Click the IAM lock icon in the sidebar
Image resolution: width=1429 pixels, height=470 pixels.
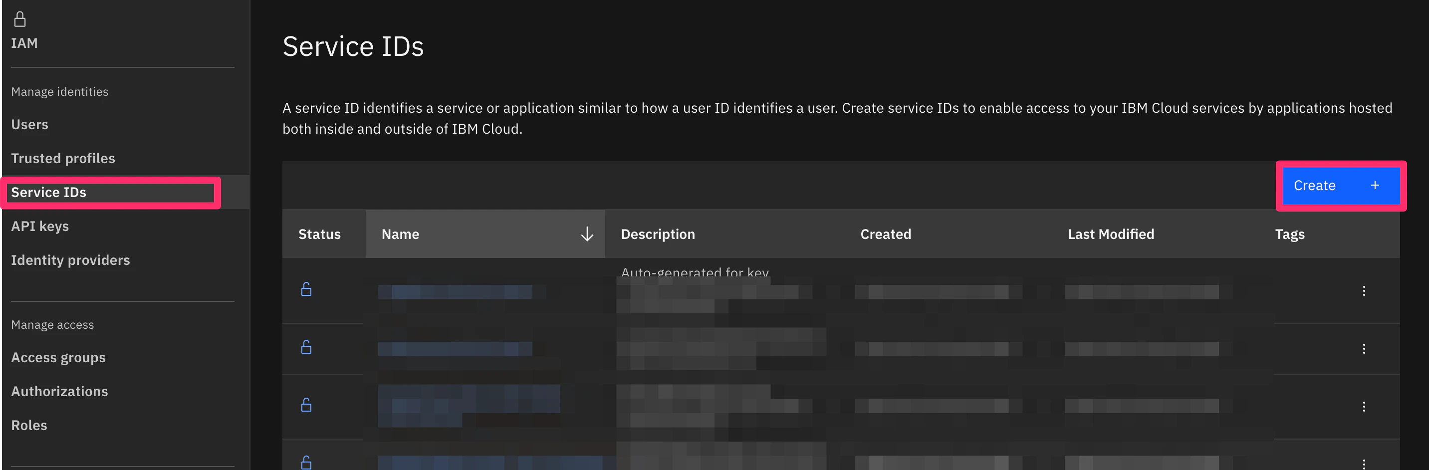[20, 19]
